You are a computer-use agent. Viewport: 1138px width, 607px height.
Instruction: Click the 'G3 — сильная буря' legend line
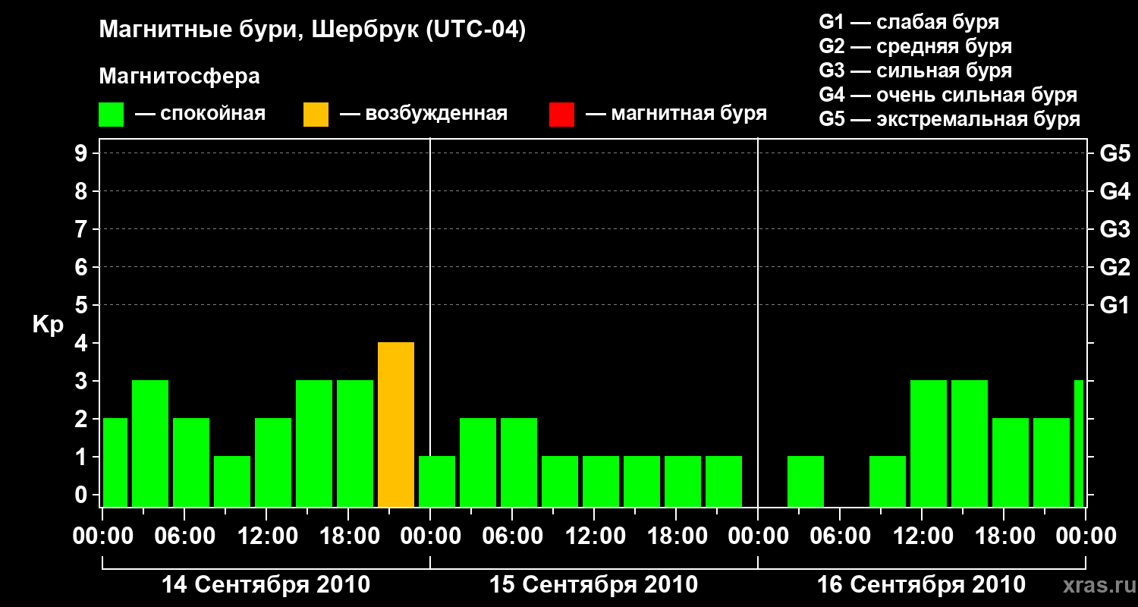[915, 71]
